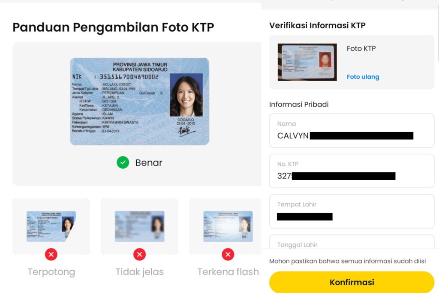439x293 pixels.
Task: Retake photo via Foto ulang link
Action: (363, 77)
